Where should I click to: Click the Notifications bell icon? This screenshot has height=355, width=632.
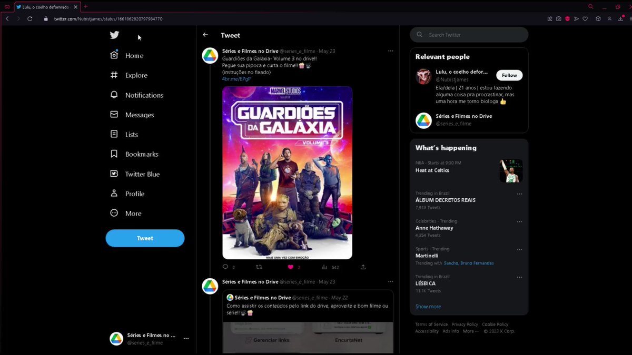tap(114, 95)
